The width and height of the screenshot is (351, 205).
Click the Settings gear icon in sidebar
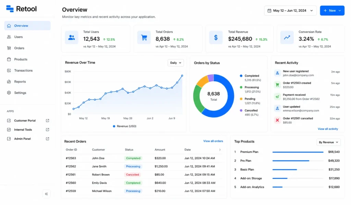pos(9,93)
